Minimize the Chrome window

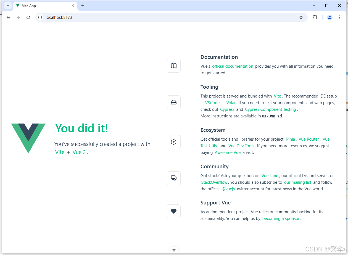click(x=314, y=6)
